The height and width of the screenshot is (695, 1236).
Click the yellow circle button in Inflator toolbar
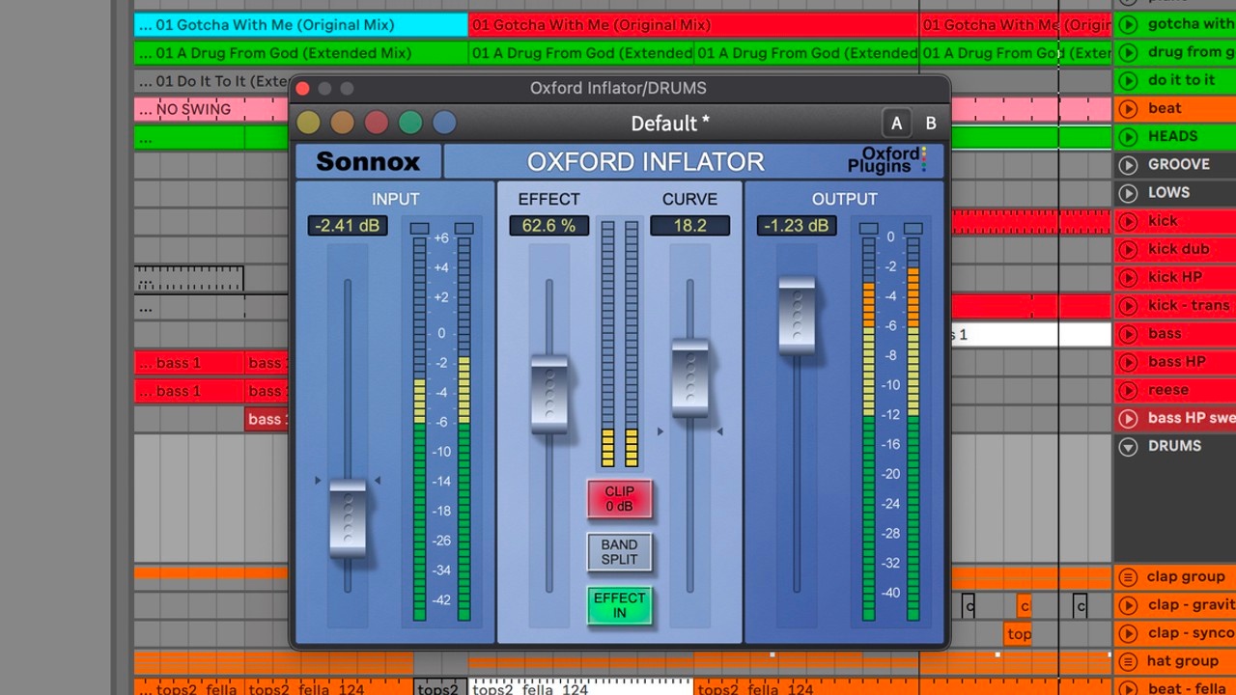click(x=308, y=123)
